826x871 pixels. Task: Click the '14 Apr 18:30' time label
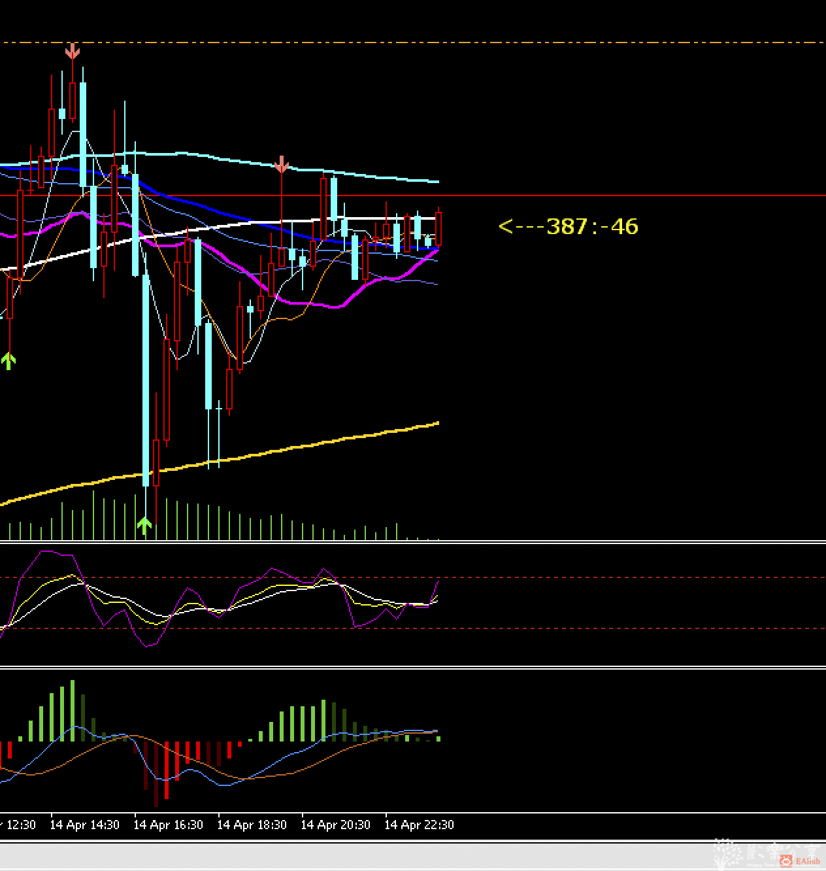coord(252,825)
